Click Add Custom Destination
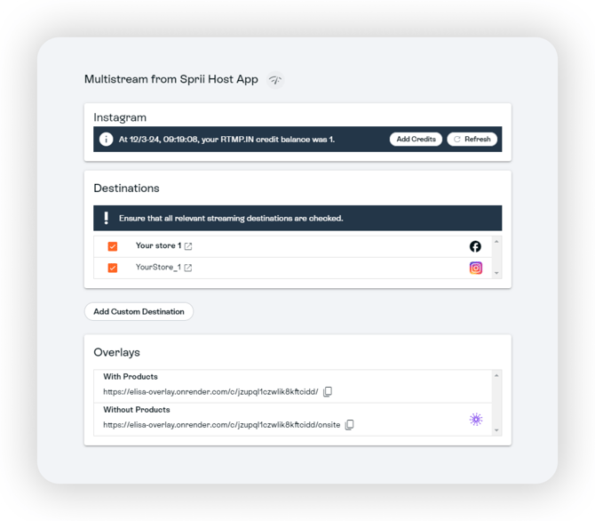595x521 pixels. [x=139, y=312]
